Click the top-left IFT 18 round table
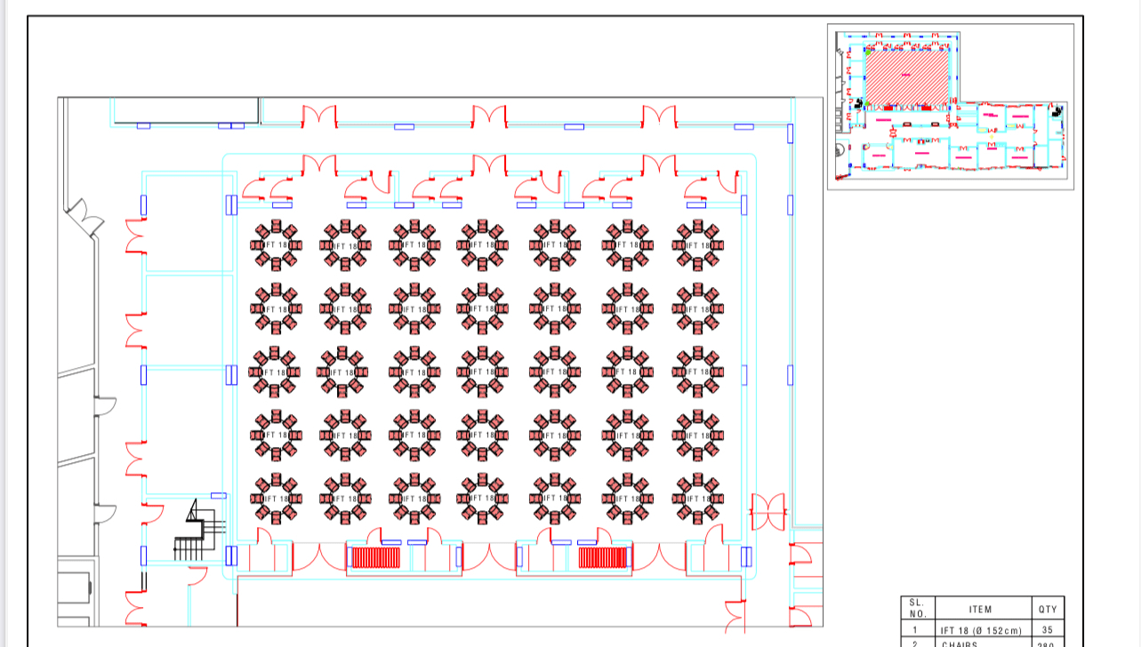This screenshot has width=1141, height=647. point(276,244)
